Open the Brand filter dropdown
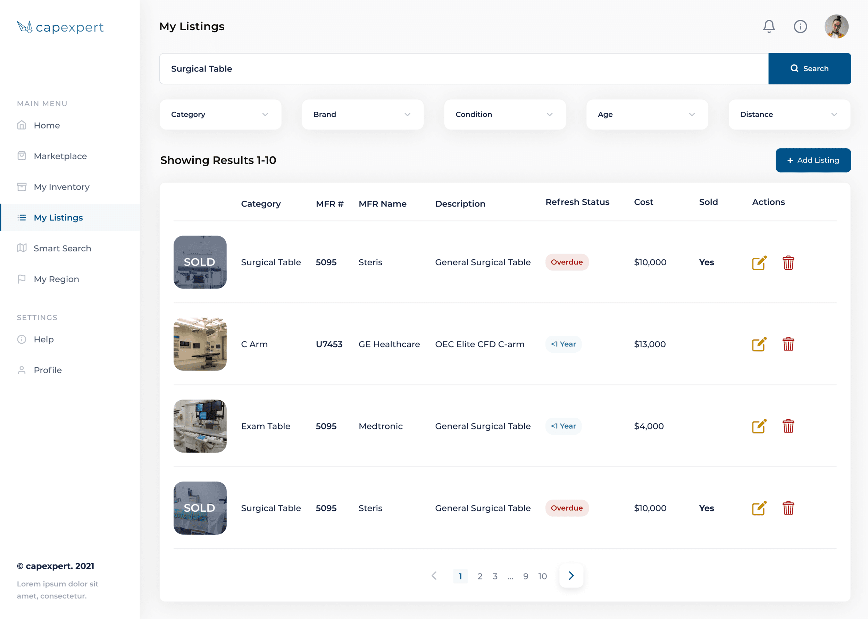 pos(362,114)
